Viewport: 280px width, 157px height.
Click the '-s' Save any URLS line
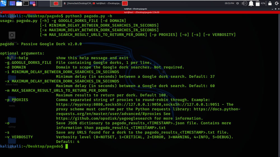tap(116, 132)
